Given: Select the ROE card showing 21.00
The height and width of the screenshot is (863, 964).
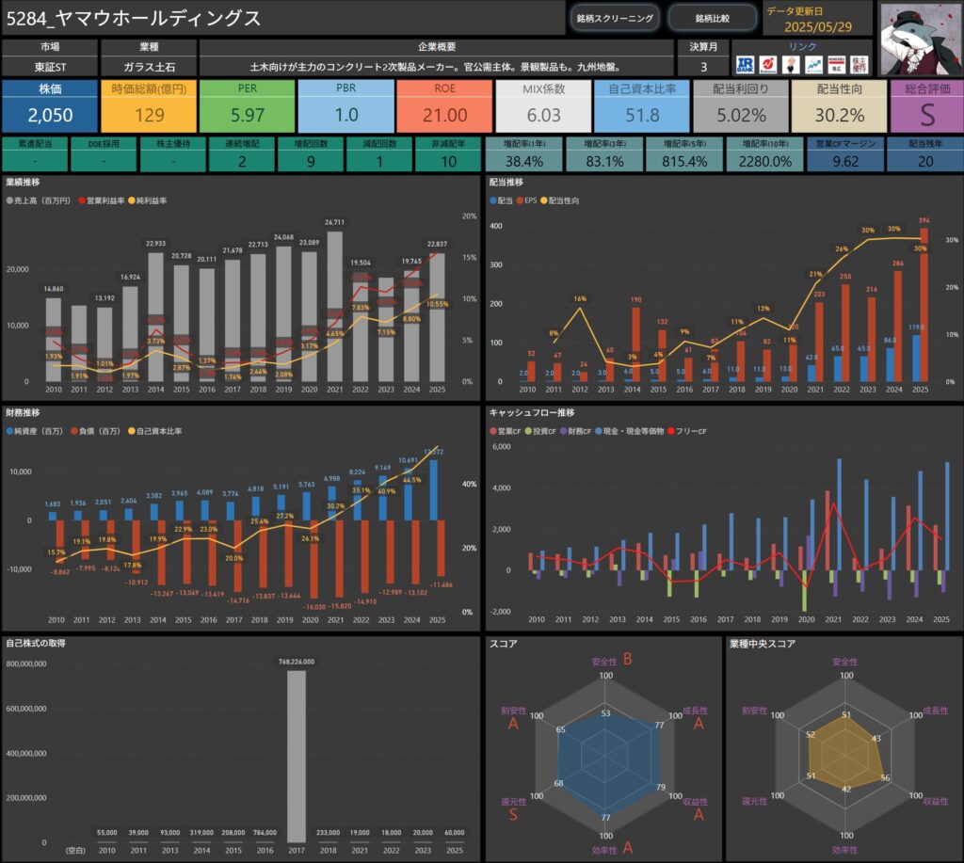Looking at the screenshot, I should click(444, 105).
